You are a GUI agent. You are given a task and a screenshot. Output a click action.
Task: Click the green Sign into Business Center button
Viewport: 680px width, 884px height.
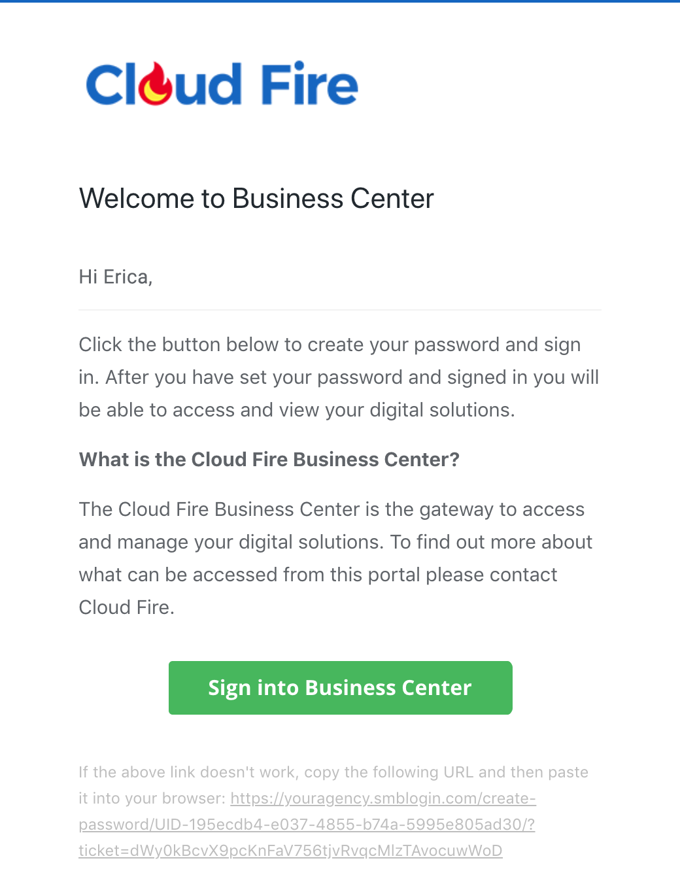click(340, 688)
